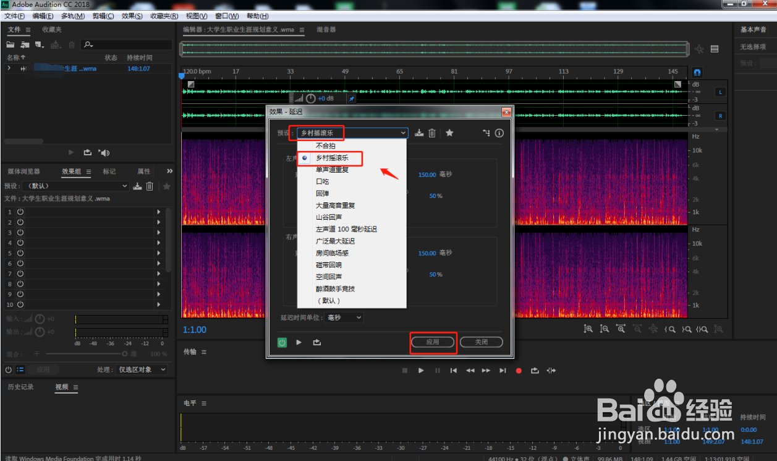Preview play button in Delay dialog
This screenshot has height=461, width=777.
click(x=299, y=342)
